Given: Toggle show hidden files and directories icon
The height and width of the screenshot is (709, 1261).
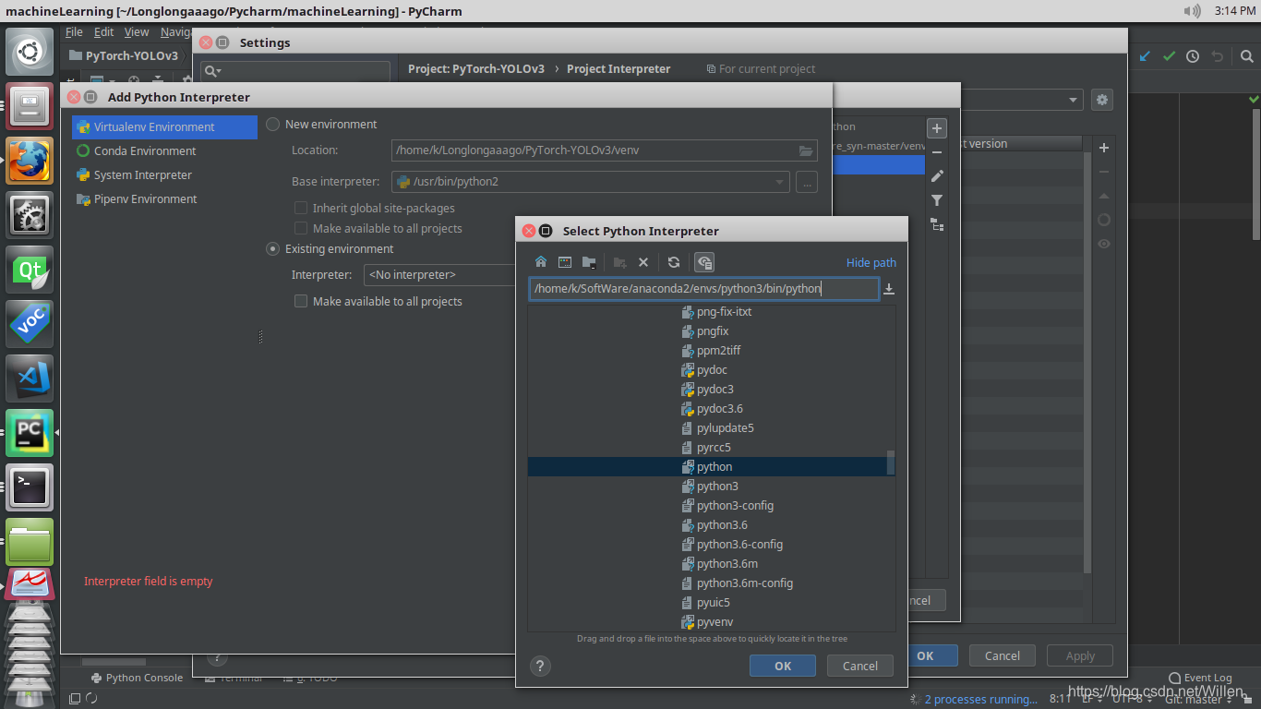Looking at the screenshot, I should click(703, 262).
